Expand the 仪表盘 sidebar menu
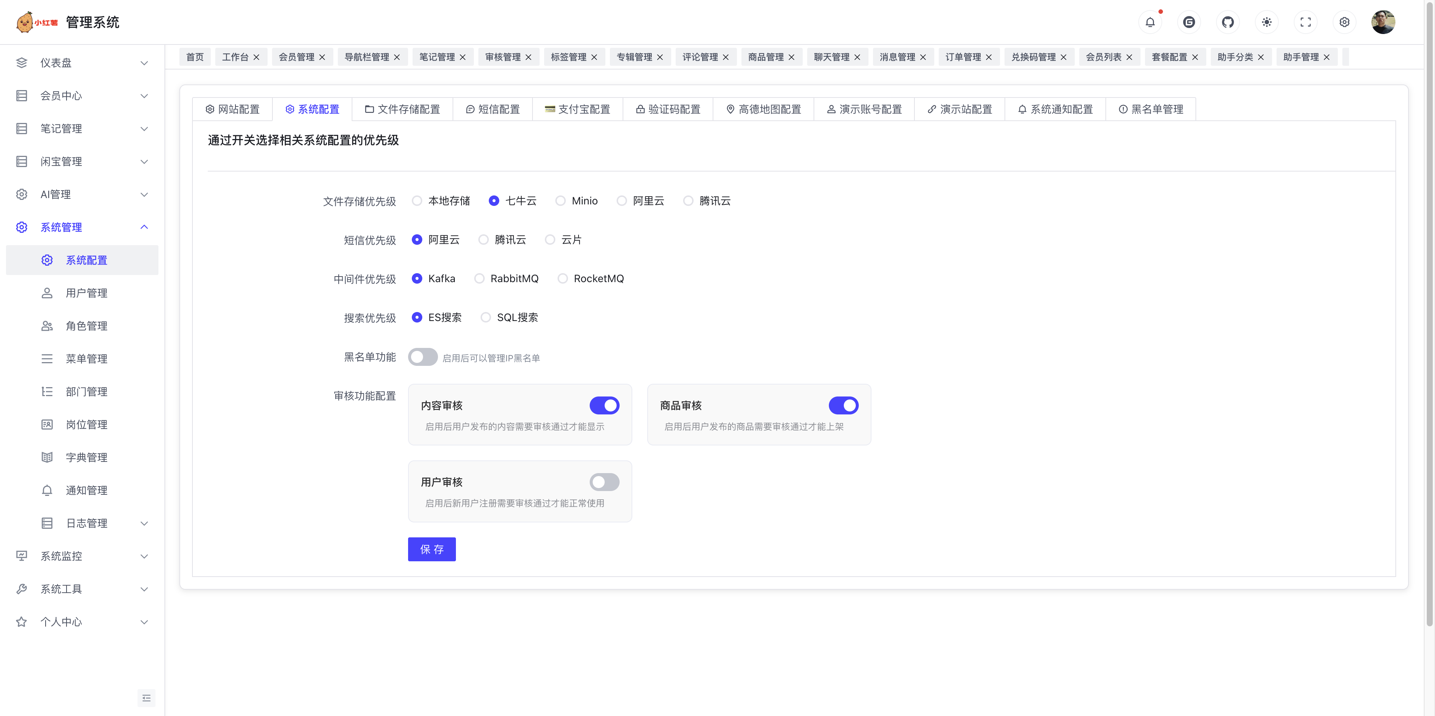 (x=83, y=63)
